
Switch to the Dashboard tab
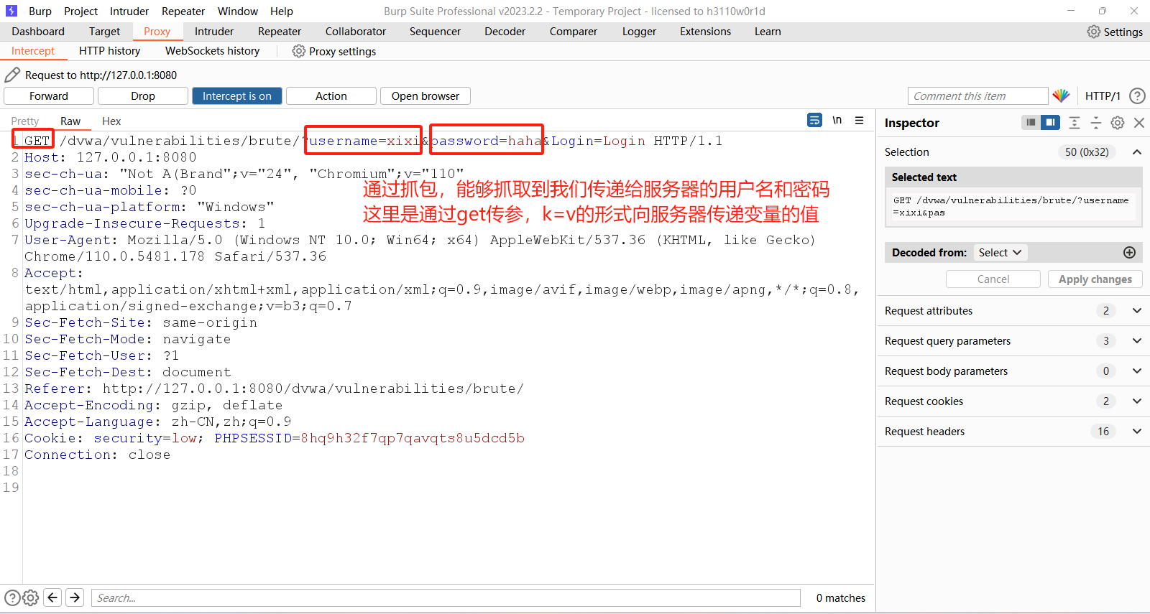[38, 32]
